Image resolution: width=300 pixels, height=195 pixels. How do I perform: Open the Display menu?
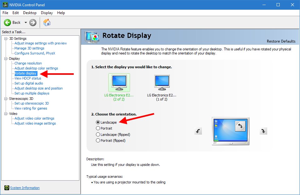(47, 13)
